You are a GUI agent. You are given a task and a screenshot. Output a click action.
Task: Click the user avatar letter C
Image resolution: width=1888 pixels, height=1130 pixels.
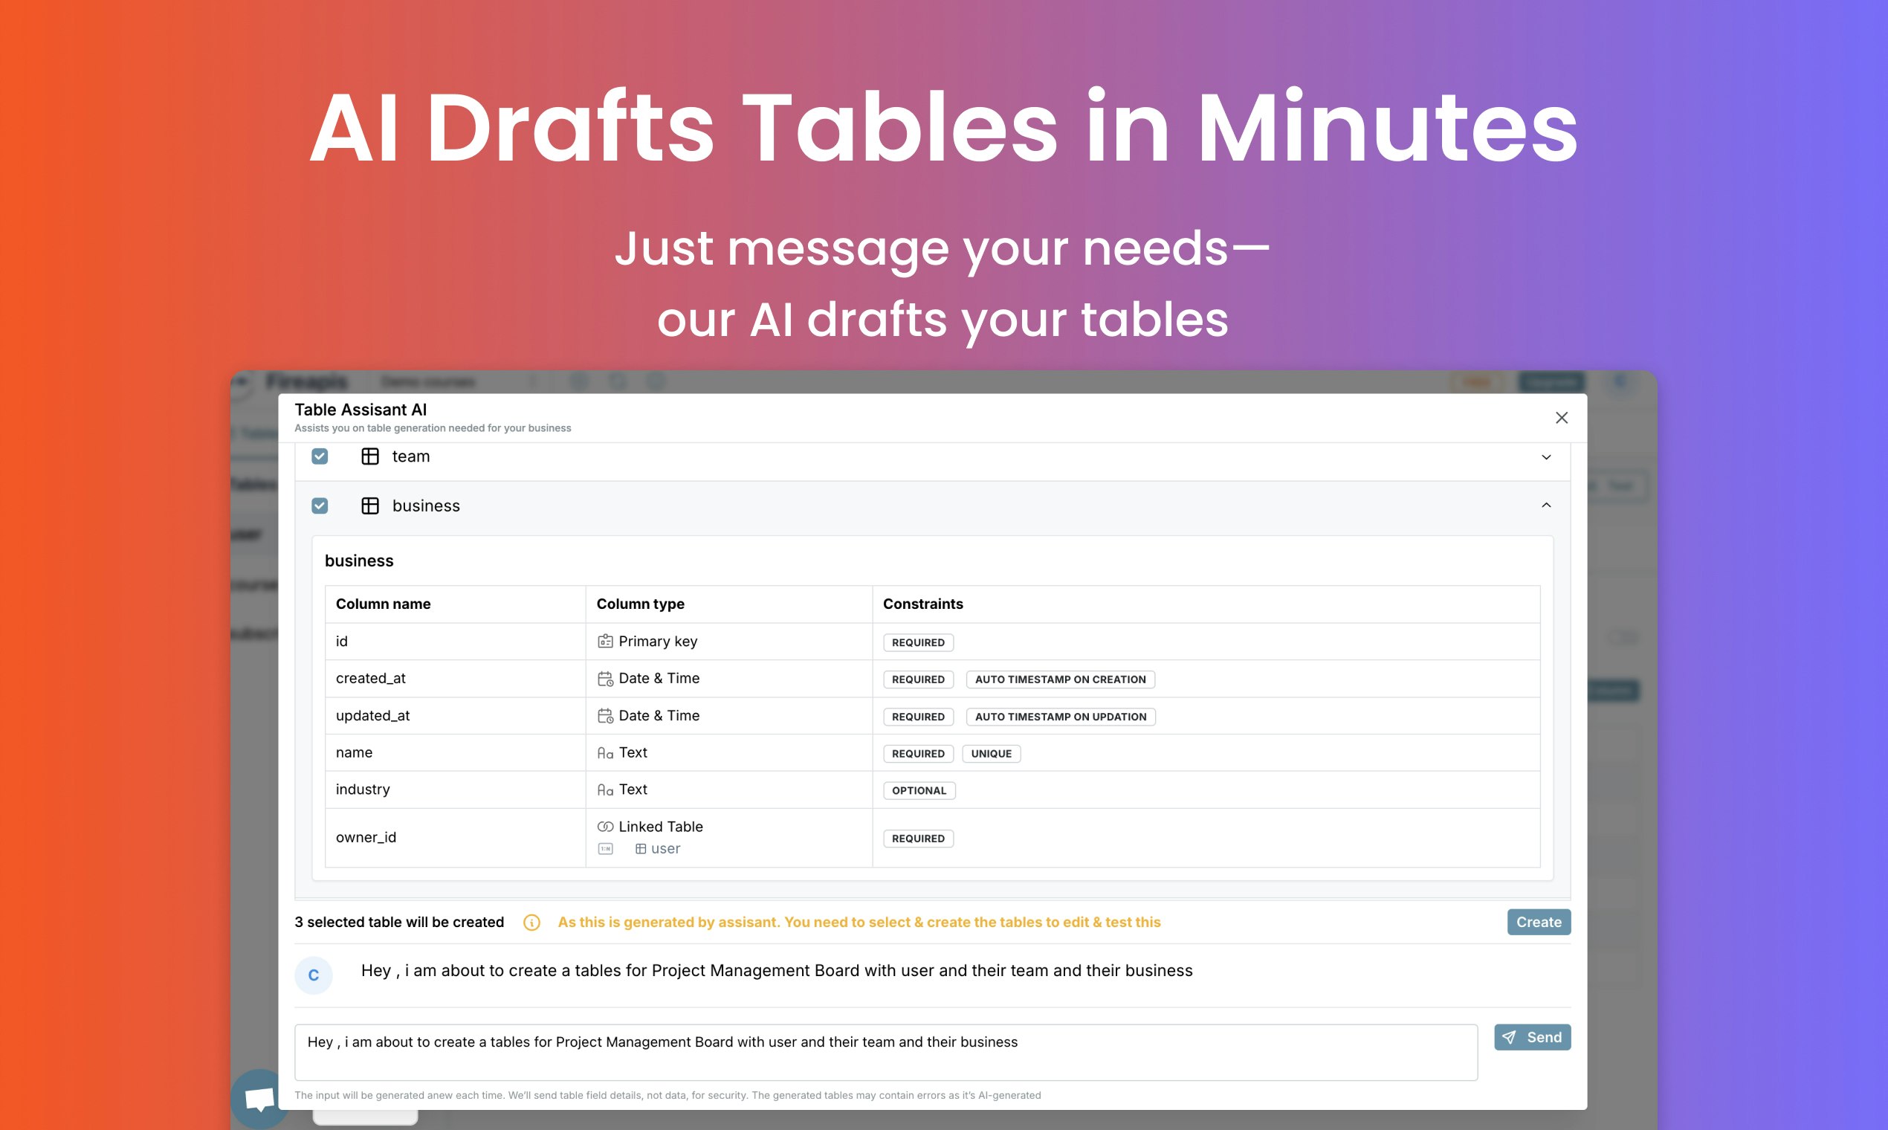coord(314,975)
